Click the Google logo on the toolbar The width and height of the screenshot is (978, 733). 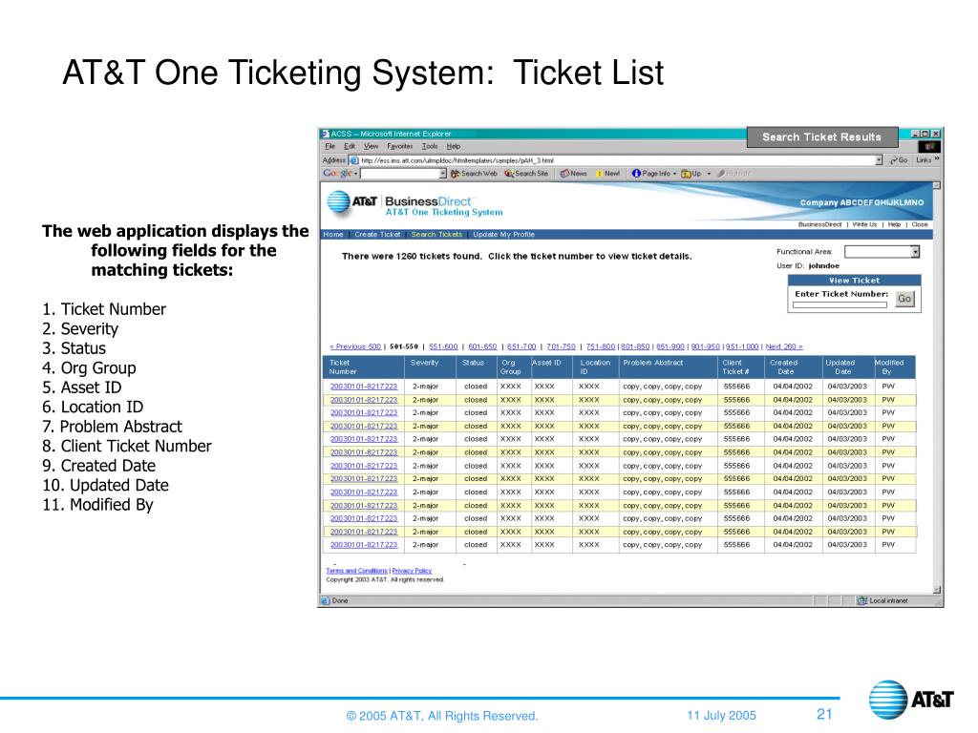[337, 174]
